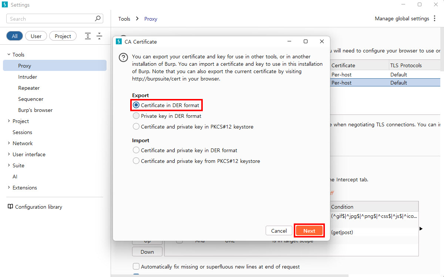The height and width of the screenshot is (277, 444).
Task: Click Proxy in the breadcrumb
Action: (151, 19)
